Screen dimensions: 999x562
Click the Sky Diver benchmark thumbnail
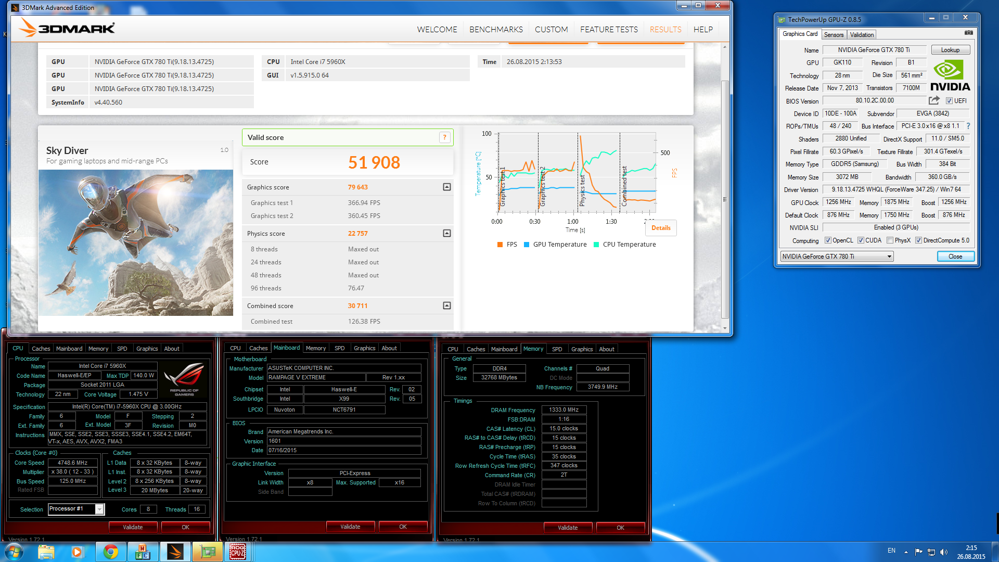pos(136,242)
